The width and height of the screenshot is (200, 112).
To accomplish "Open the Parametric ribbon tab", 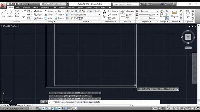I will coord(45,7).
